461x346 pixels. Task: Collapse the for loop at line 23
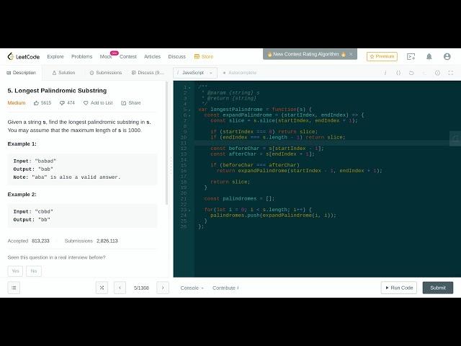click(189, 210)
